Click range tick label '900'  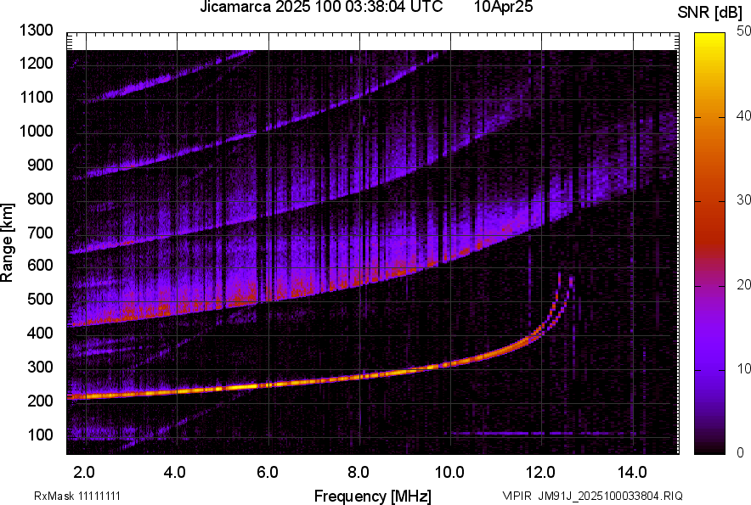point(40,165)
